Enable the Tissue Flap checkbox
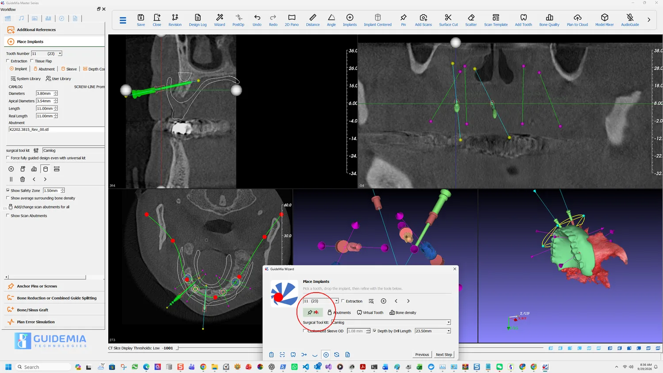 [x=32, y=61]
